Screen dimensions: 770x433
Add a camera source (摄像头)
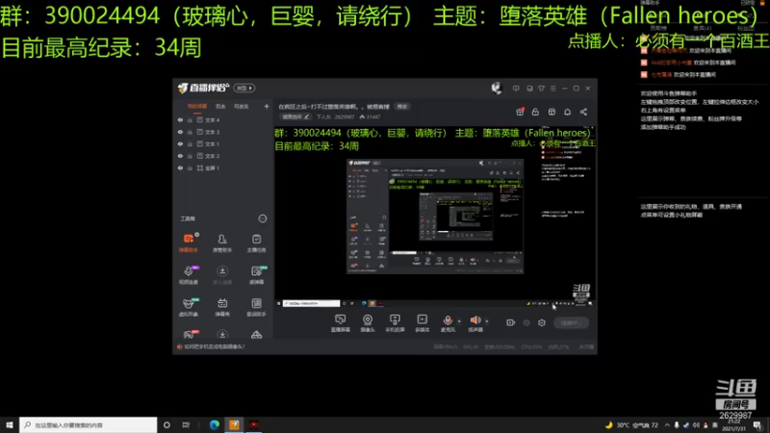pyautogui.click(x=368, y=323)
